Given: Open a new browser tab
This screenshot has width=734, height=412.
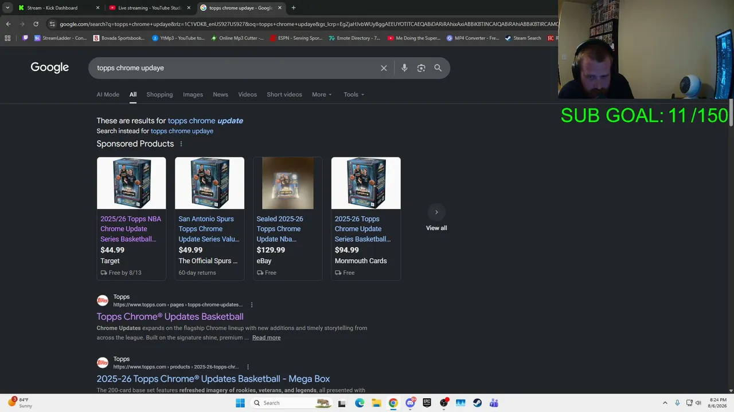Looking at the screenshot, I should pos(293,8).
